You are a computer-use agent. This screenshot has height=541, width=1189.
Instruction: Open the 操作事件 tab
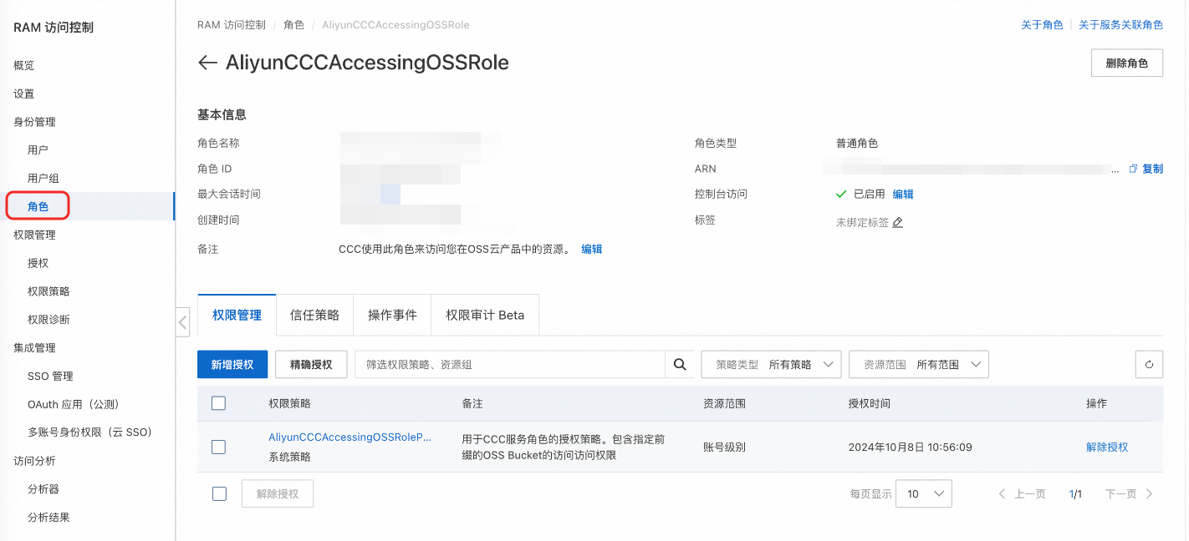click(392, 315)
